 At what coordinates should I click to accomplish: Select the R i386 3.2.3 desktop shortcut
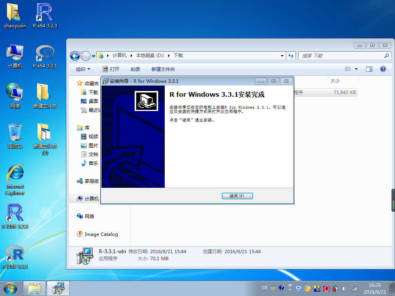[x=15, y=217]
